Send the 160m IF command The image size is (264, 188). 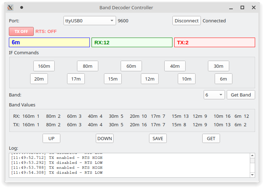click(44, 66)
